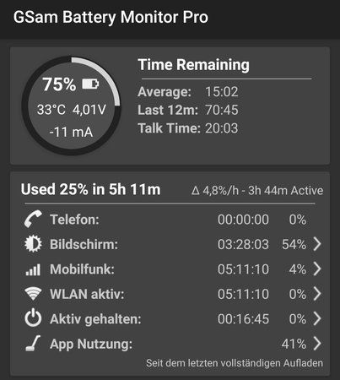Screen dimensions: 340x380
Task: Tap the signal bars icon beside Mobilfunk
Action: point(33,269)
